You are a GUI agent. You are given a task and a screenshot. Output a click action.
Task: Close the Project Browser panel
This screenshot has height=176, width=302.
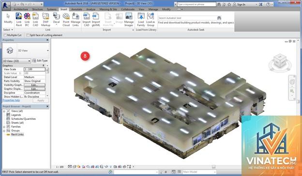click(x=47, y=106)
